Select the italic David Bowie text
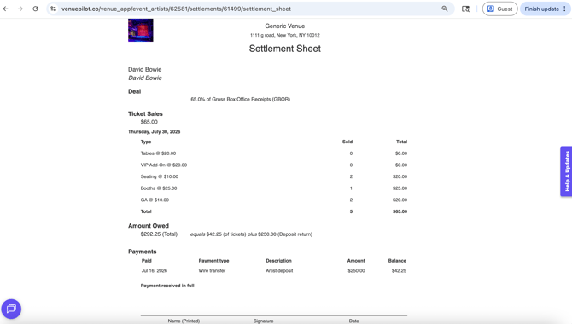 click(x=145, y=78)
